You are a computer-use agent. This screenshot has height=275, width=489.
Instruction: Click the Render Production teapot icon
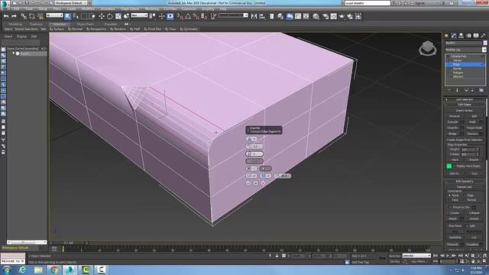[x=342, y=16]
